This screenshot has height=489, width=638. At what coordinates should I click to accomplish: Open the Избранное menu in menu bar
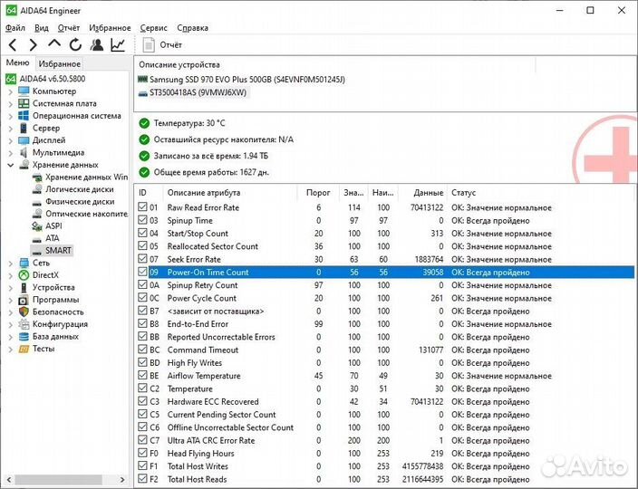[110, 28]
